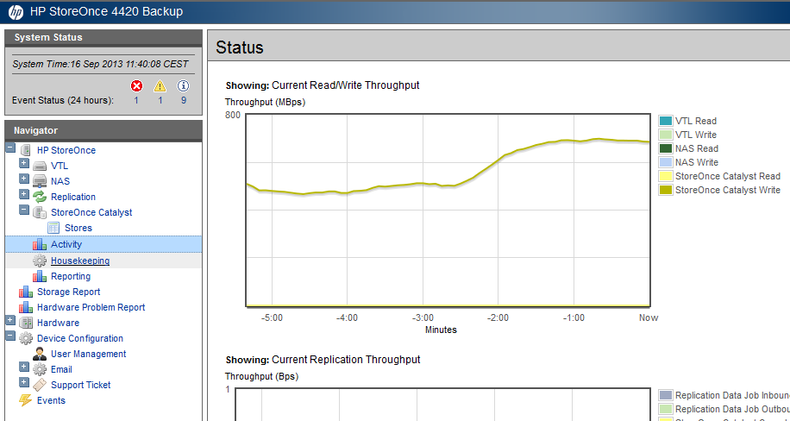
Task: Click the VTL tape drive icon
Action: (40, 166)
